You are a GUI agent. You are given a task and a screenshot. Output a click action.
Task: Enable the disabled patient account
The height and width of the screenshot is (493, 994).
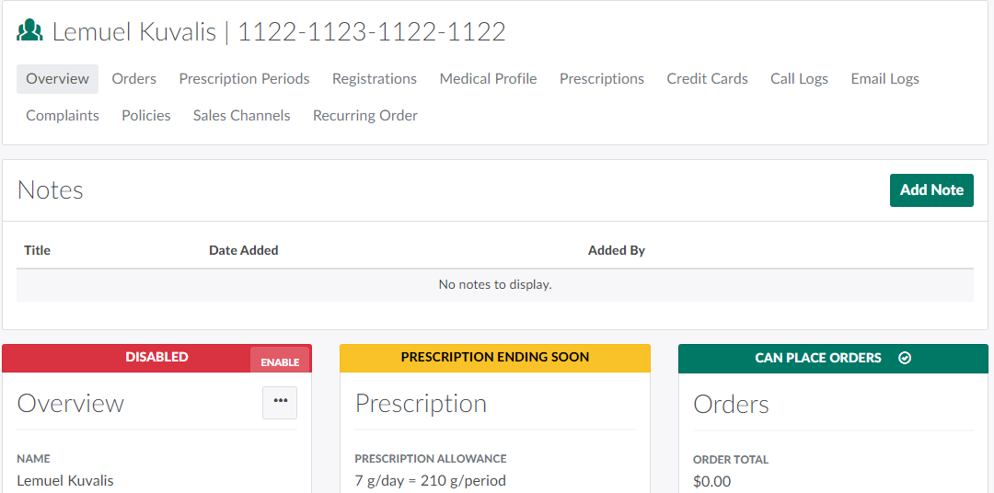pos(280,361)
